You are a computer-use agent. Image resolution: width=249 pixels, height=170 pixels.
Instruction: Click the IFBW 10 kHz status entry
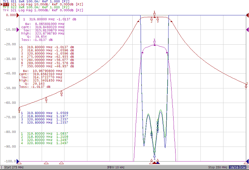(x=116, y=167)
